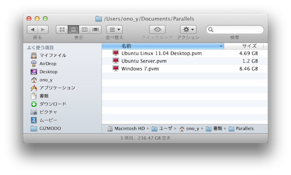Viewport: 291px width, 175px height.
Task: Click the Ubuntu Server.pvm Parallels icon
Action: point(115,61)
